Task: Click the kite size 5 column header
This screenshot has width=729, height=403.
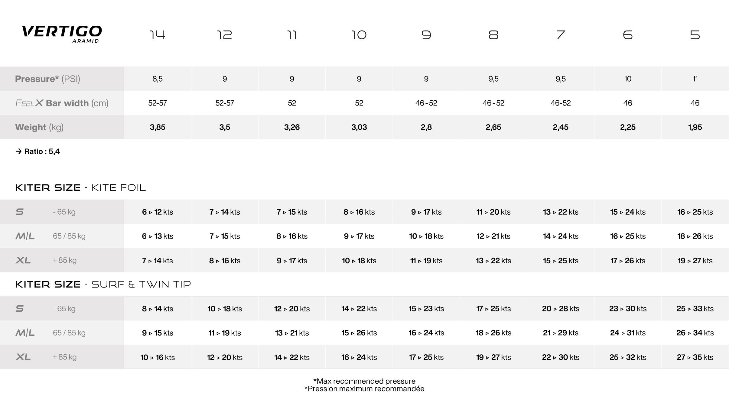Action: [695, 35]
